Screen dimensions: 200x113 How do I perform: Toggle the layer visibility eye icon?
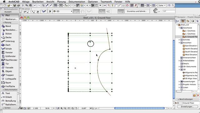[55, 11]
